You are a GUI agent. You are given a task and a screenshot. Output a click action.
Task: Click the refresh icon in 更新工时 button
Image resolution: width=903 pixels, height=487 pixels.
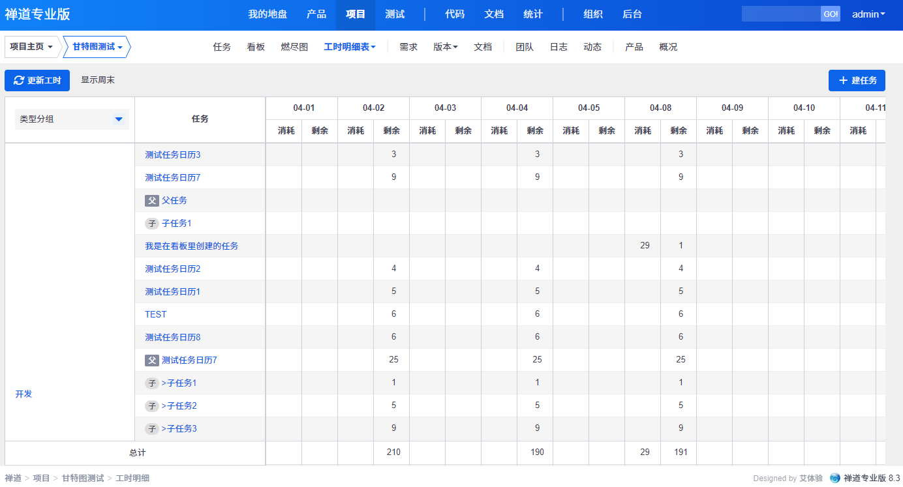click(x=19, y=80)
